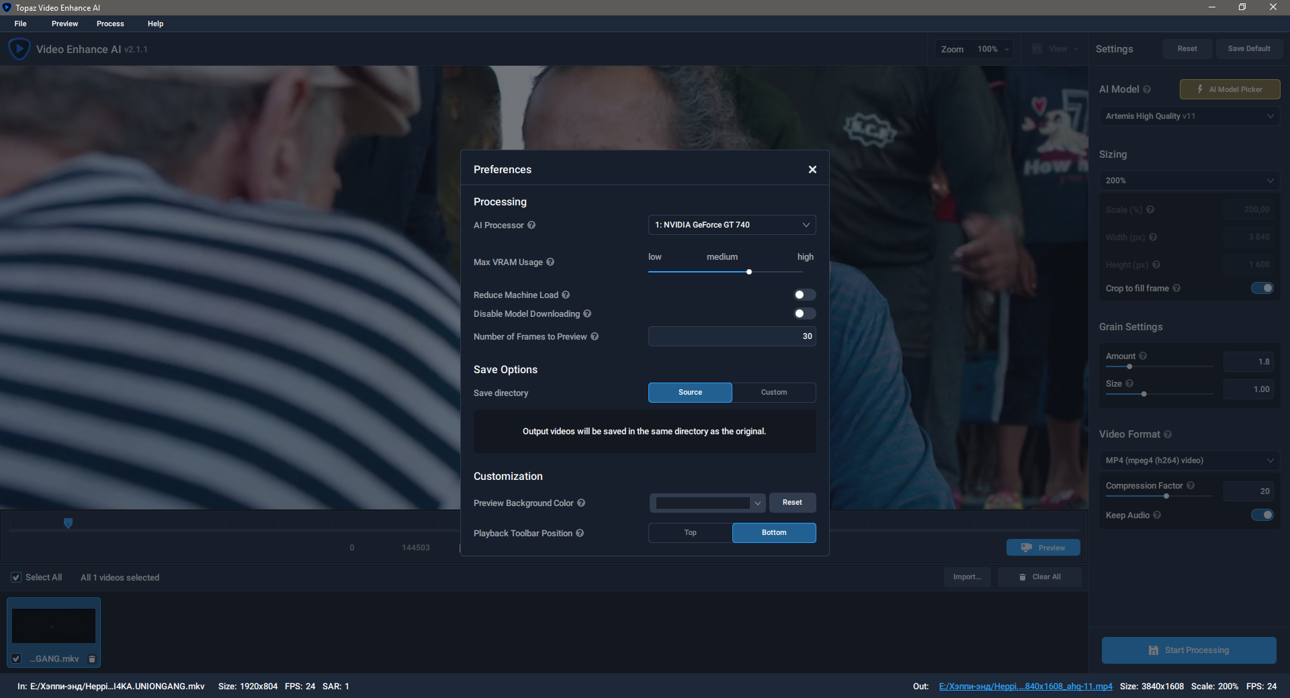This screenshot has width=1290, height=698.
Task: Enable the Reduce Machine Load toggle
Action: 804,295
